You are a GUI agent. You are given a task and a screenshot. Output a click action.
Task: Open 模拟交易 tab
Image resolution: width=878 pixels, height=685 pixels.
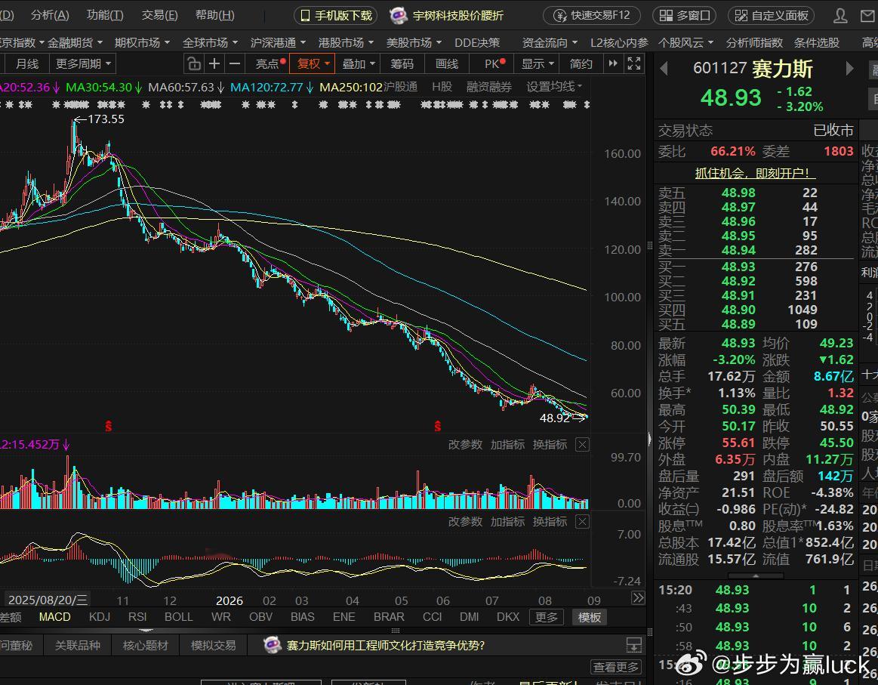click(214, 645)
